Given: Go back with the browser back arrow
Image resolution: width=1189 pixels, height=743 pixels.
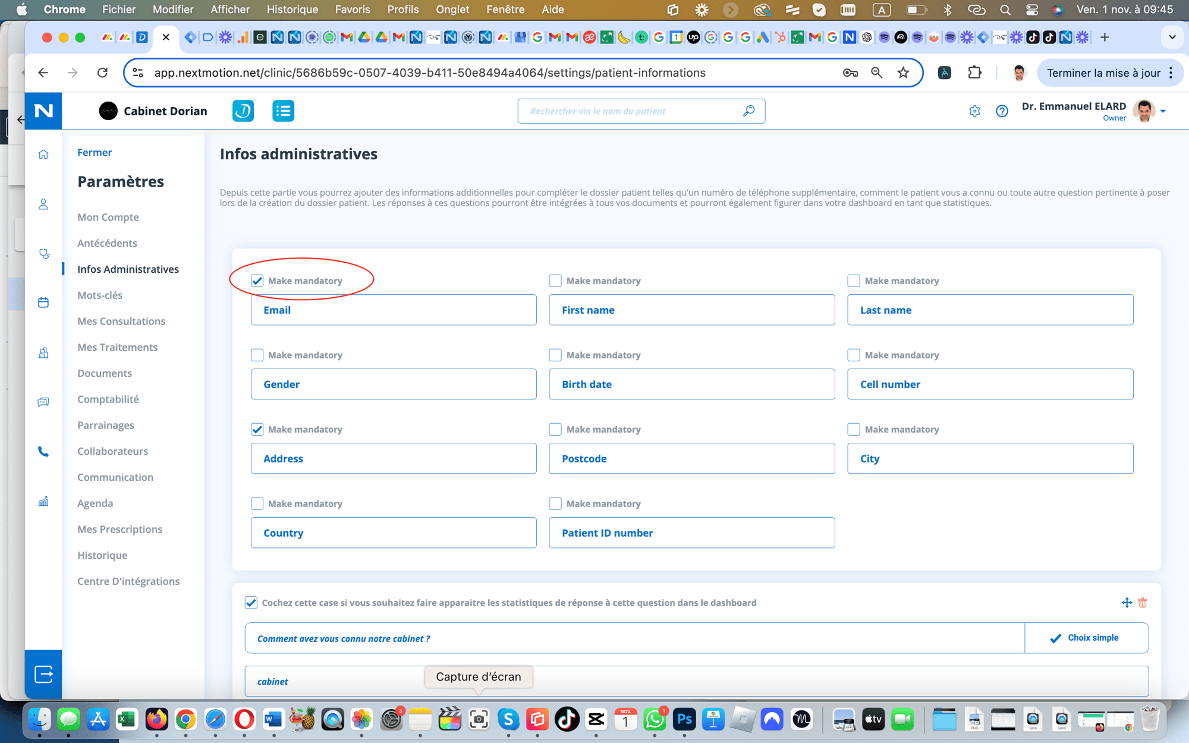Looking at the screenshot, I should [43, 73].
